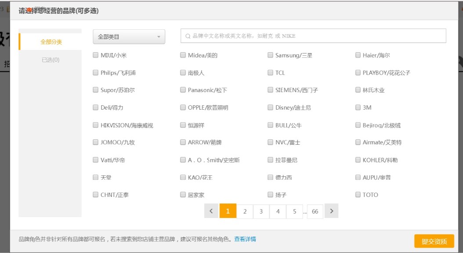Select the AUPU/奥普 checkbox
Screen dimensions: 463x253
358,177
